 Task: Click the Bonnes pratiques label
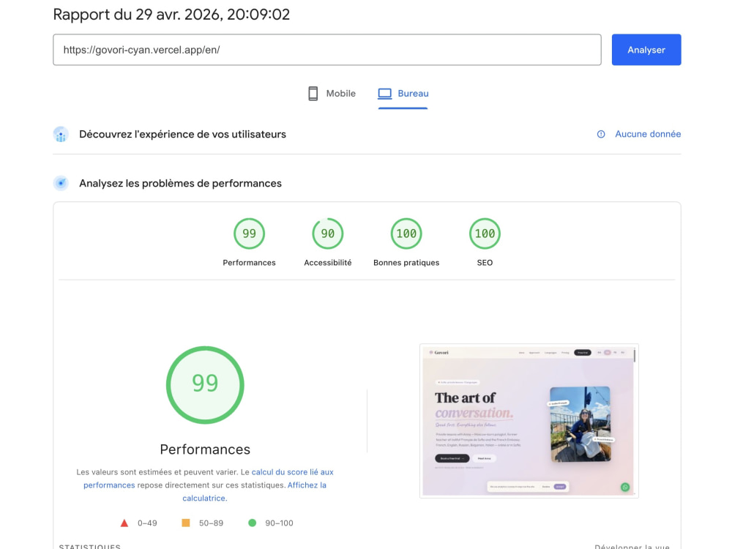[406, 262]
